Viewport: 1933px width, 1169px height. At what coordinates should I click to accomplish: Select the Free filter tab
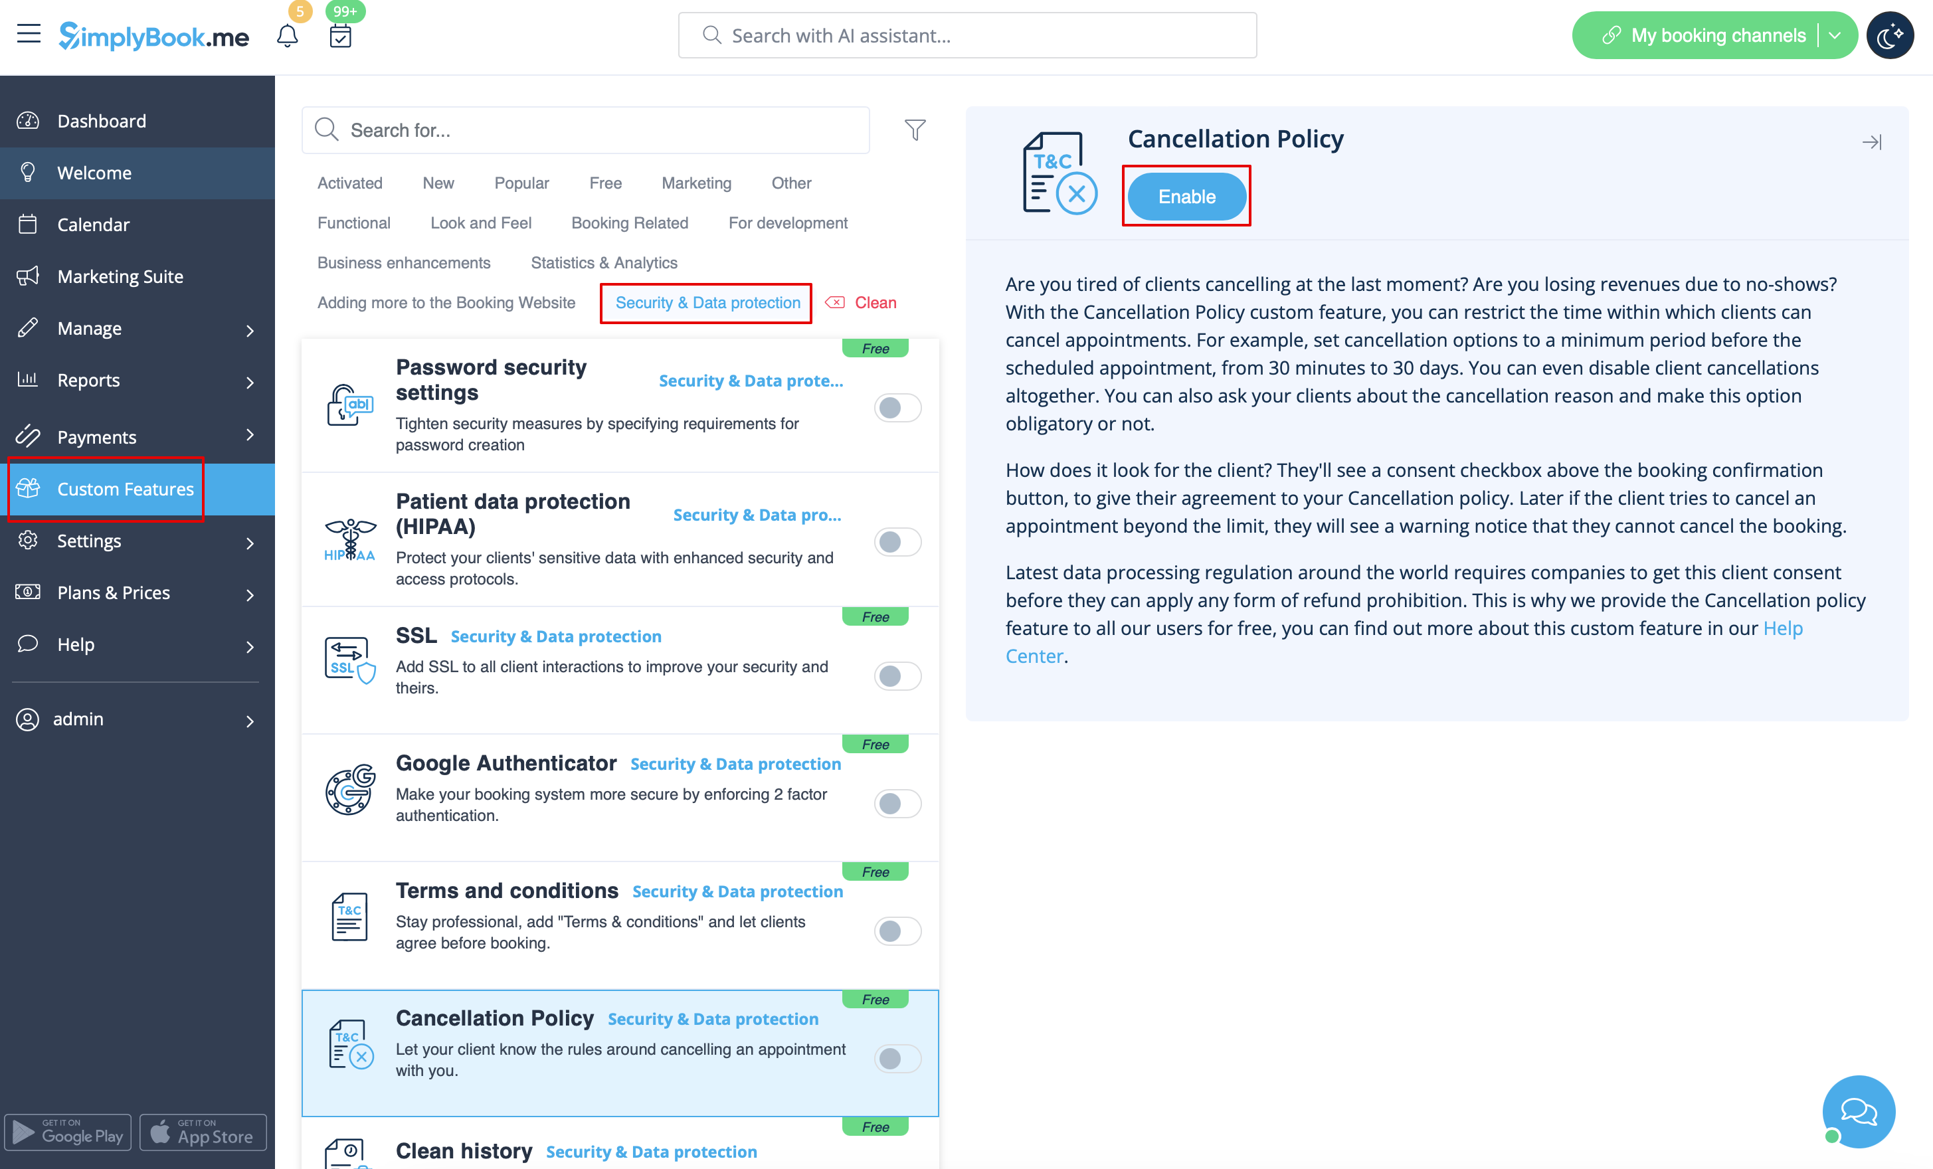click(x=606, y=183)
